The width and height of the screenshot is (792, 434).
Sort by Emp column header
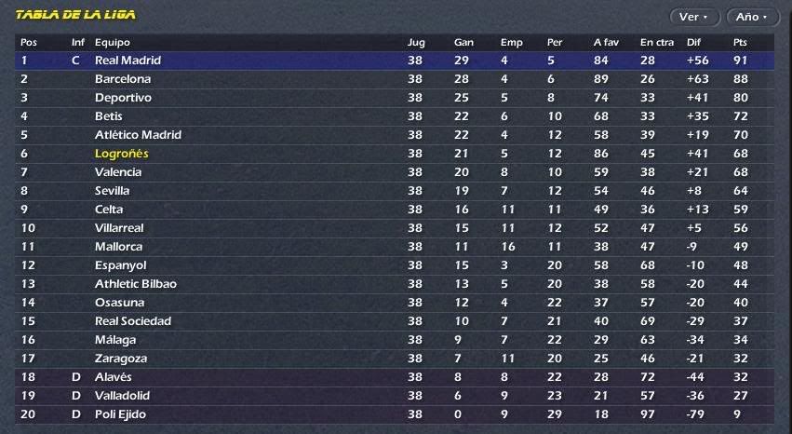511,43
